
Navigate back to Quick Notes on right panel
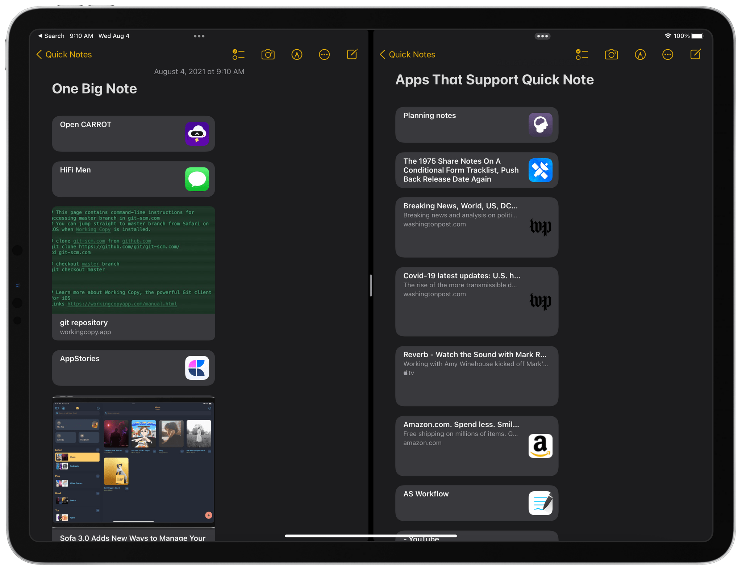[408, 55]
